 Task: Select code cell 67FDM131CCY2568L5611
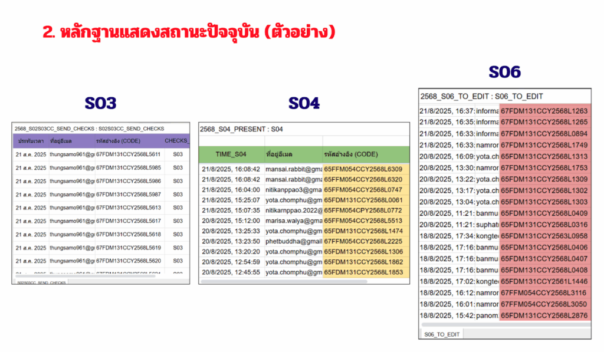click(128, 154)
